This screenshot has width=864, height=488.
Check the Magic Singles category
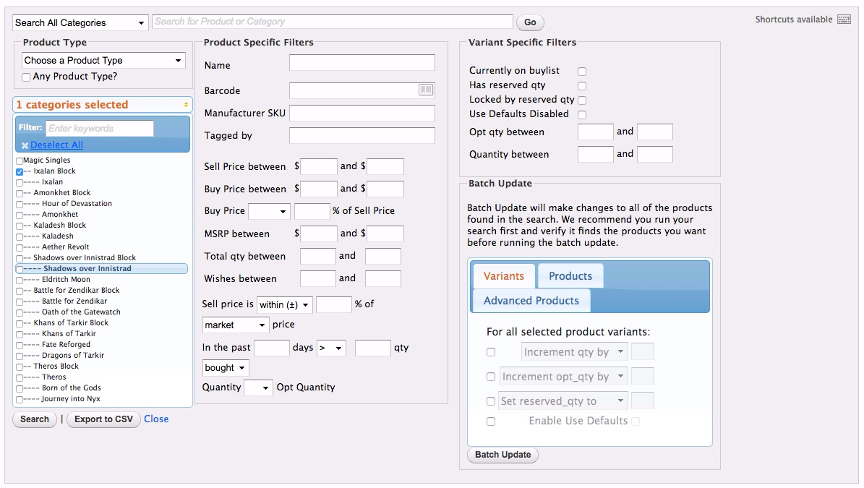point(20,160)
